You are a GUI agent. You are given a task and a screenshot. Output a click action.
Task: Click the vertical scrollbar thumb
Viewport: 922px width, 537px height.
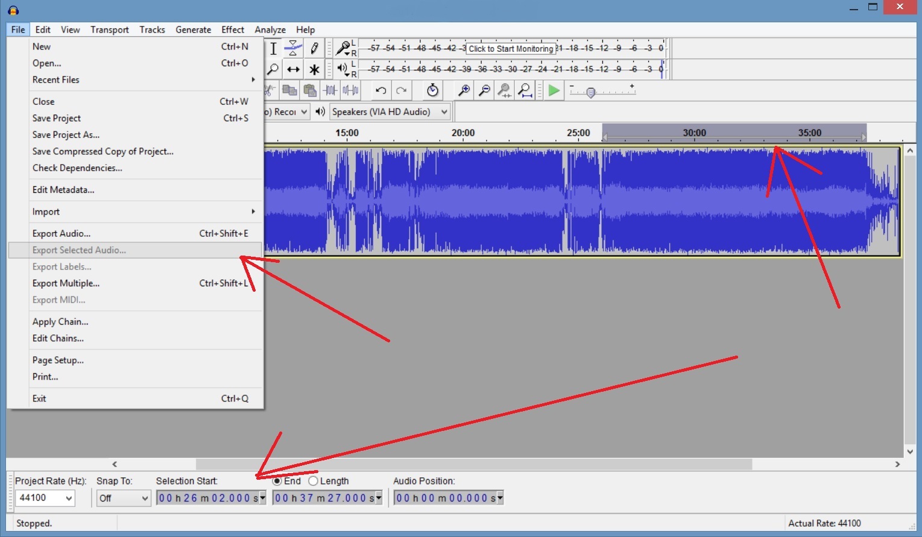click(910, 301)
